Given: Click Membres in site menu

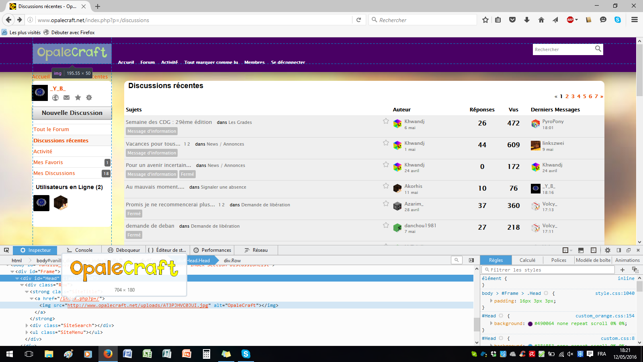Looking at the screenshot, I should click(x=254, y=62).
